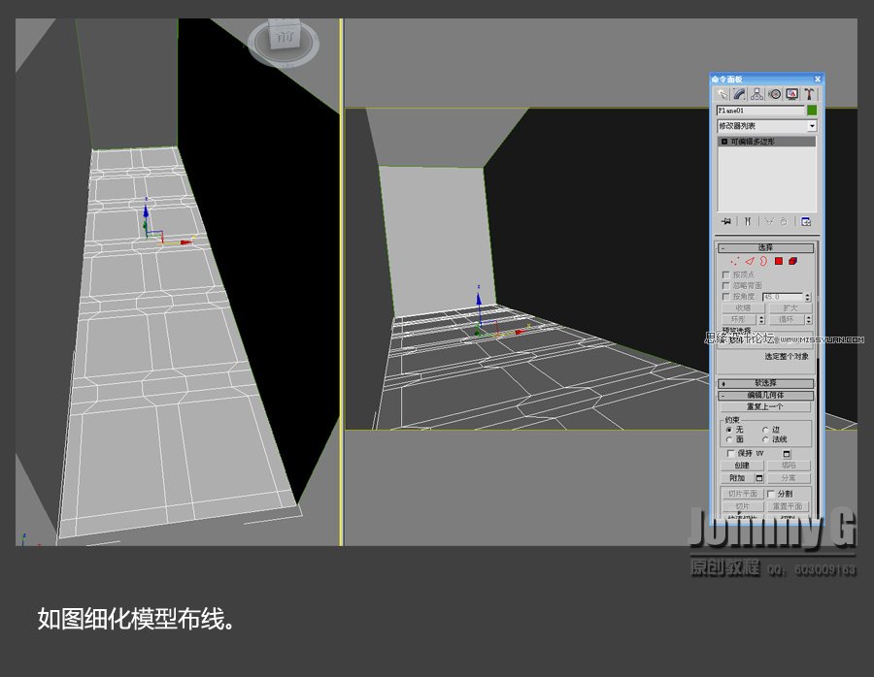Select Polygon sub-object mode
The image size is (874, 677).
click(779, 260)
